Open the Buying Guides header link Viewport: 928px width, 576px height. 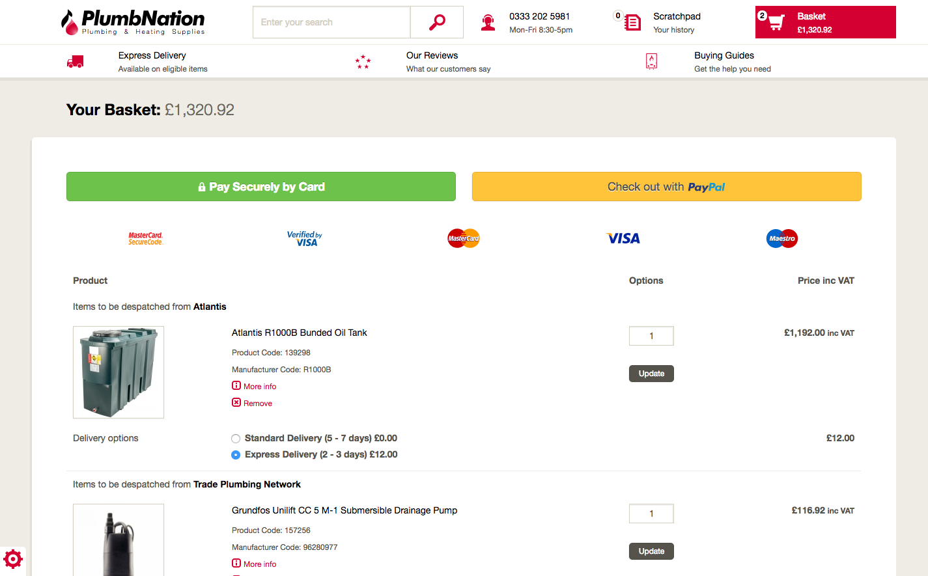pyautogui.click(x=733, y=62)
